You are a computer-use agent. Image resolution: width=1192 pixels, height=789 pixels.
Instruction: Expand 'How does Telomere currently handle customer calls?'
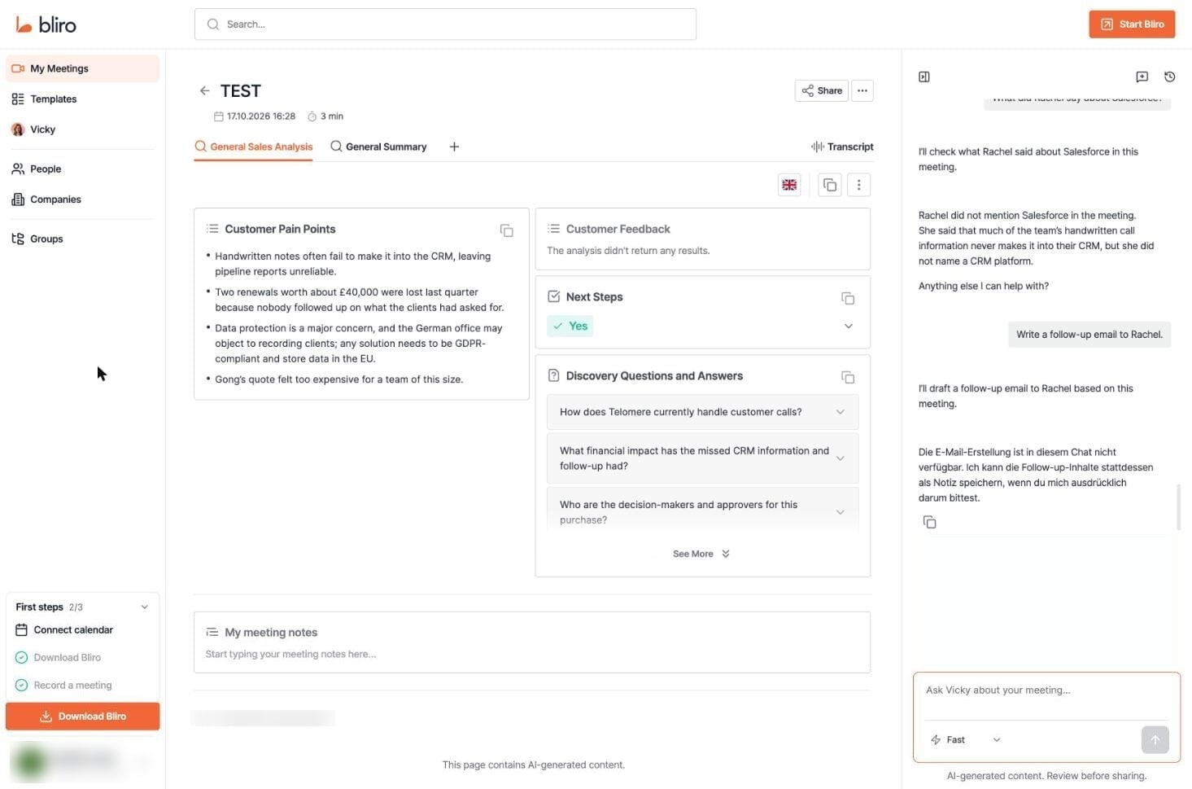coord(702,412)
